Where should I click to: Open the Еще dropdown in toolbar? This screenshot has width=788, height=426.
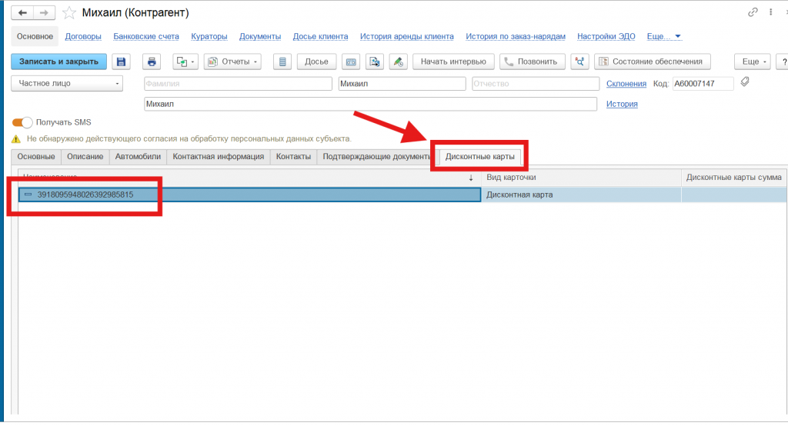pyautogui.click(x=751, y=62)
